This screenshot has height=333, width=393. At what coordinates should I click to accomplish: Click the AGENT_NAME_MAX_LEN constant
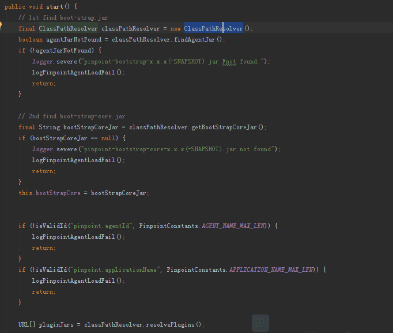[235, 226]
